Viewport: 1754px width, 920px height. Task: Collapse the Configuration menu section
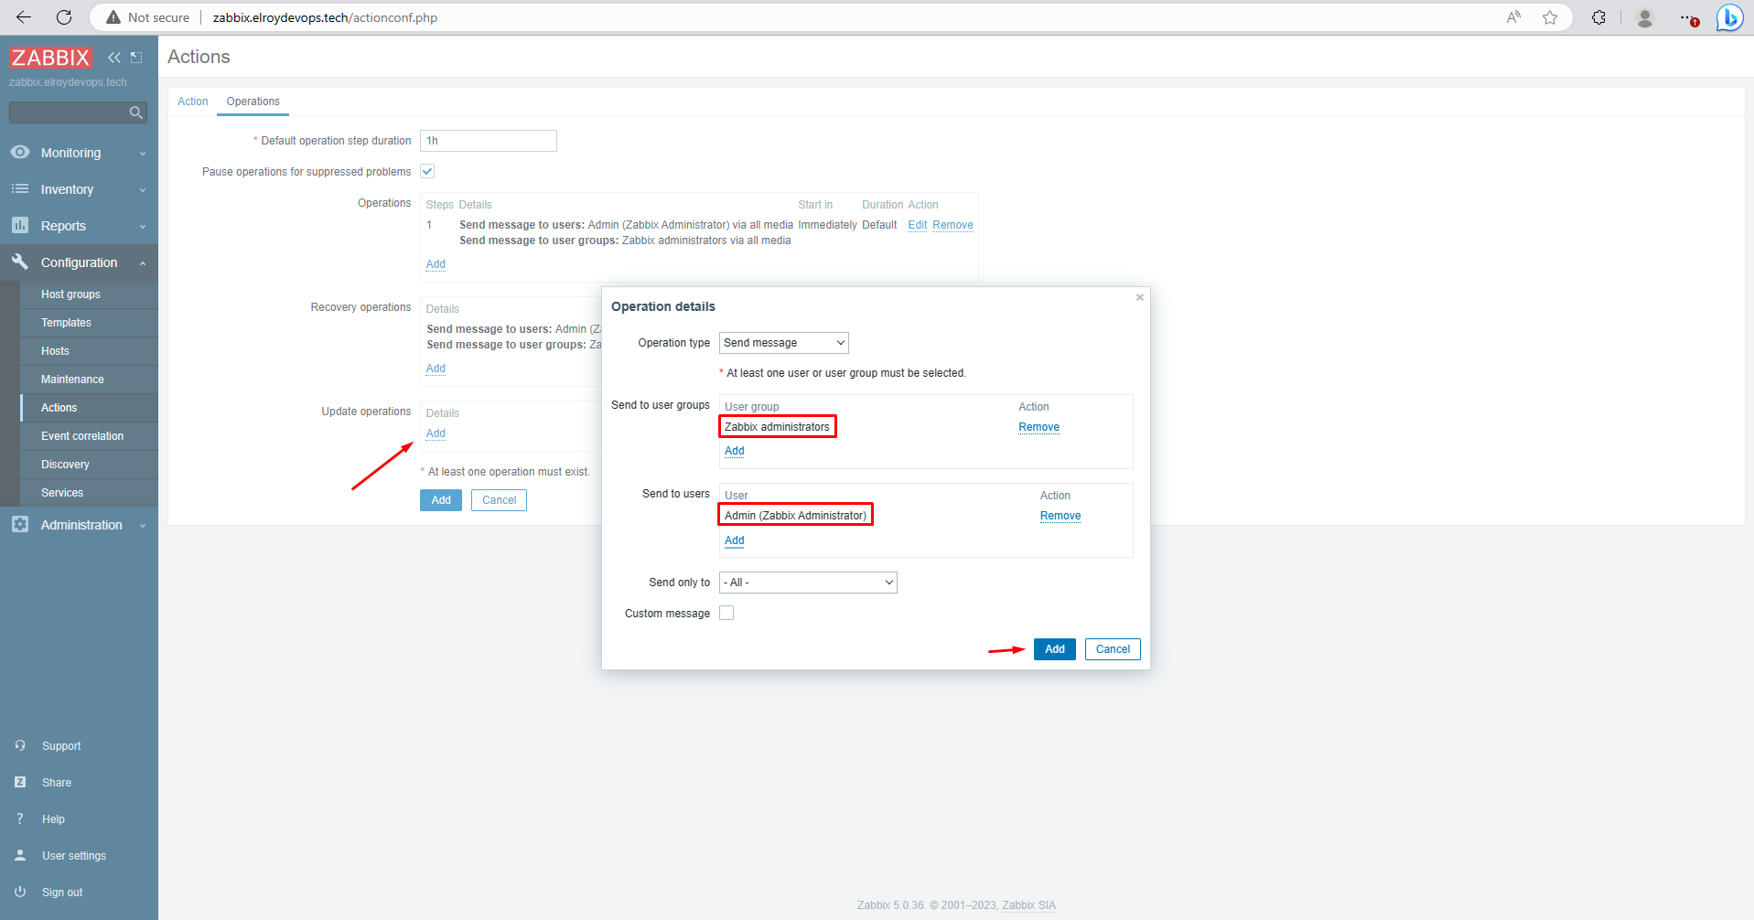click(x=79, y=262)
